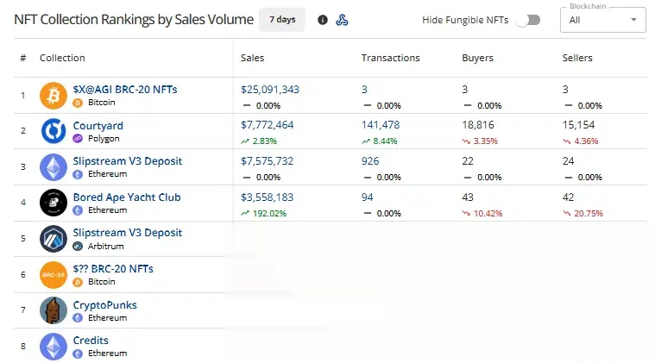
Task: Open the Blockchain dropdown showing All
Action: (x=602, y=20)
